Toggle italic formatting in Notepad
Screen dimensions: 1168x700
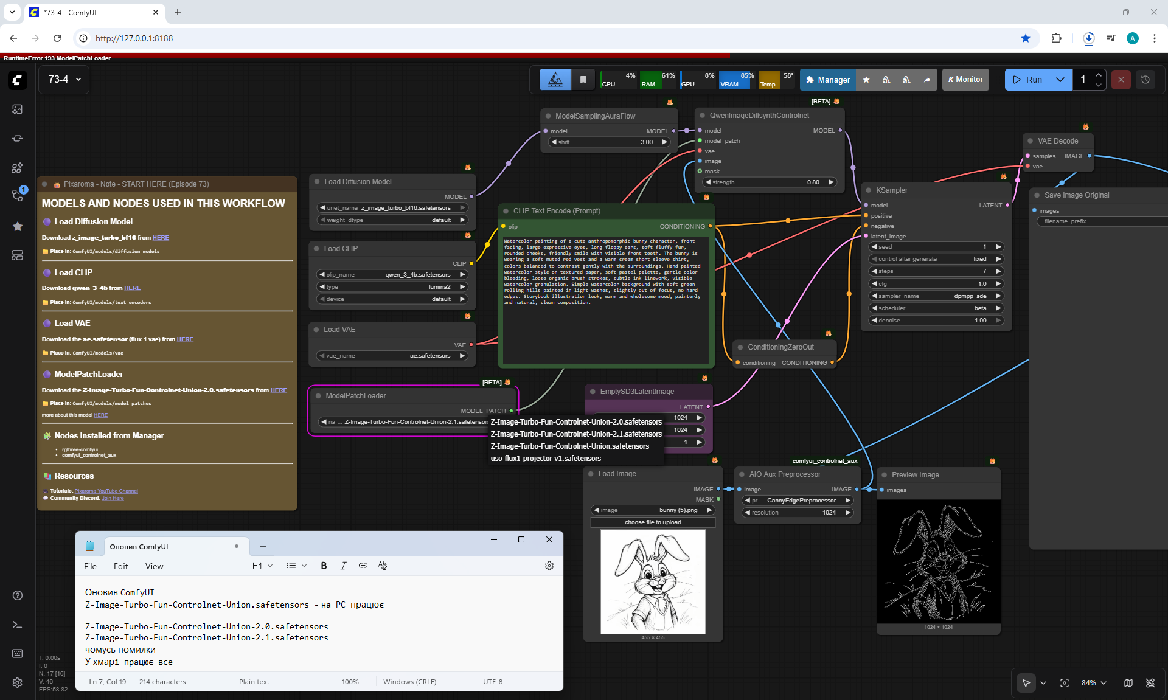343,566
